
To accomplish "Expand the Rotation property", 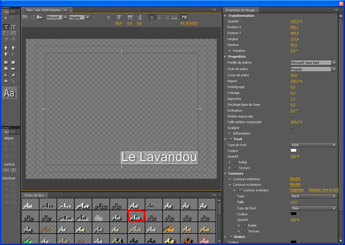I will point(230,51).
